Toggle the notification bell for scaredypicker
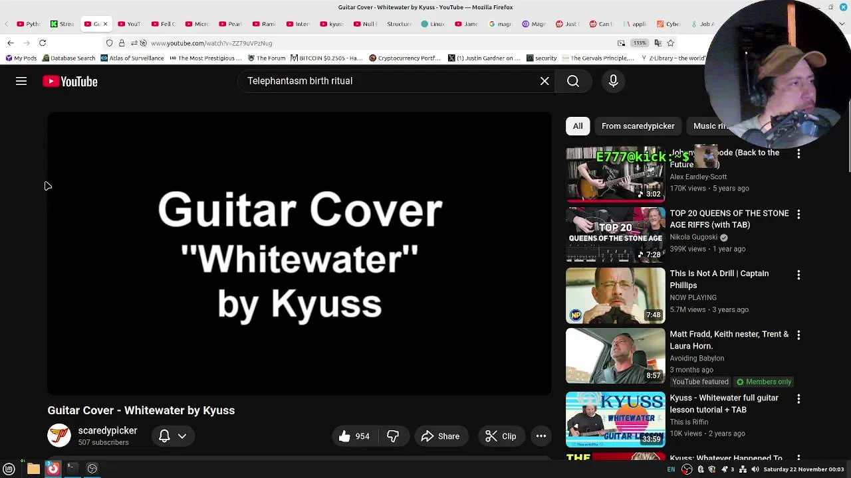This screenshot has width=851, height=478. [x=164, y=436]
